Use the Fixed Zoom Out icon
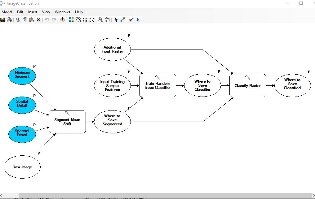This screenshot has height=199, width=315. (x=92, y=20)
